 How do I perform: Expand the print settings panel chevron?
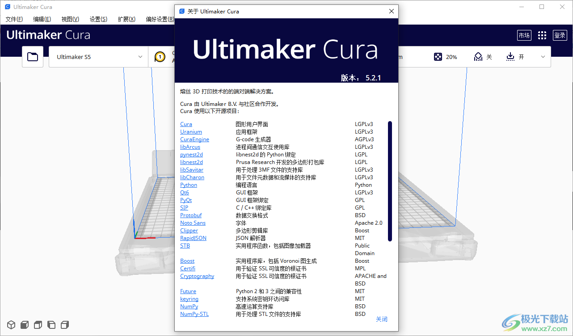coord(543,57)
